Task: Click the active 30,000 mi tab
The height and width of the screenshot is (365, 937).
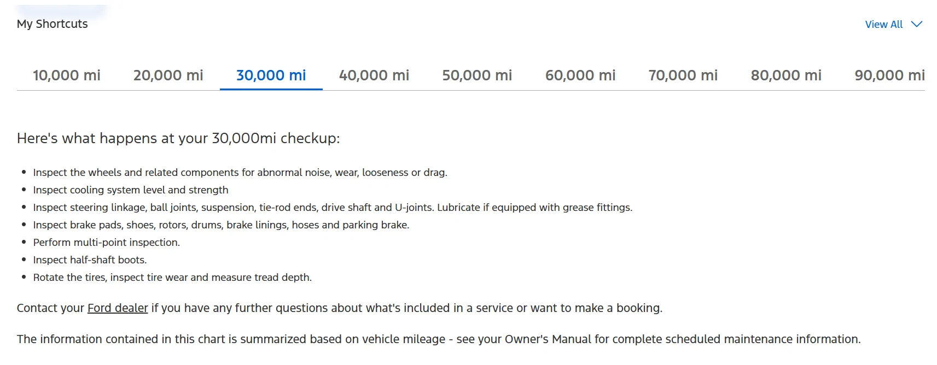Action: click(271, 75)
